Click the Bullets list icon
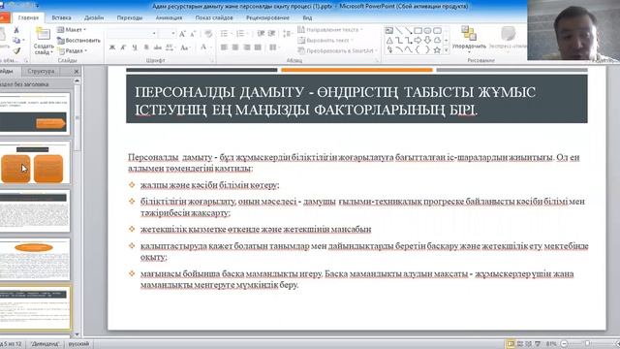Screen dimensions: 620x349 (225, 34)
